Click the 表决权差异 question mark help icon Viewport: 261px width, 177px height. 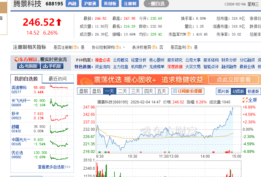[x=153, y=47]
